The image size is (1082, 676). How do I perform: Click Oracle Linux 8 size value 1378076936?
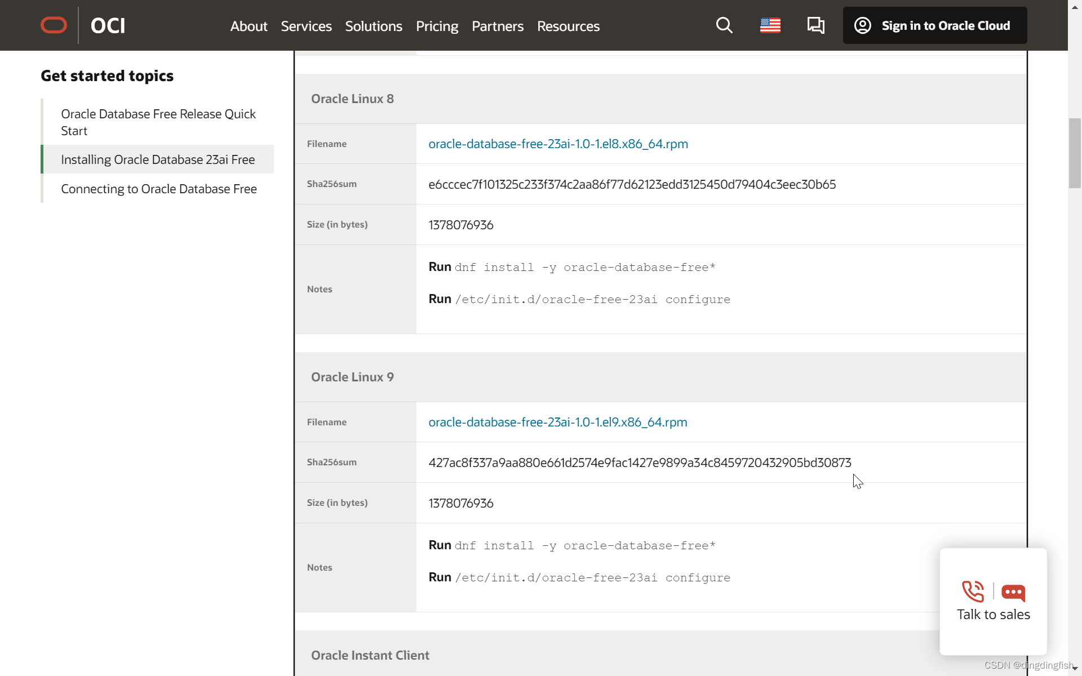tap(461, 225)
